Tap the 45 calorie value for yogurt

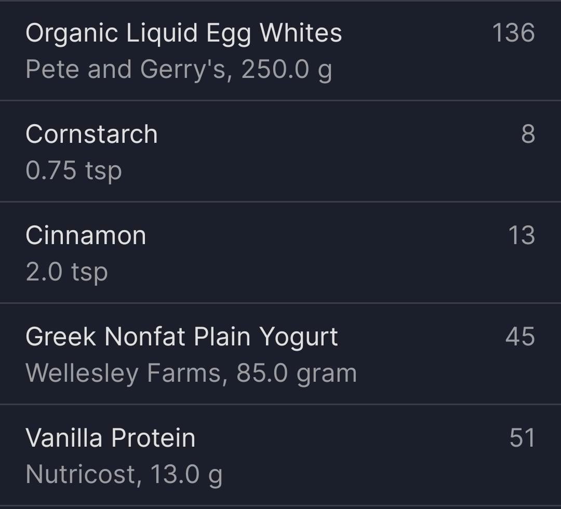point(520,337)
